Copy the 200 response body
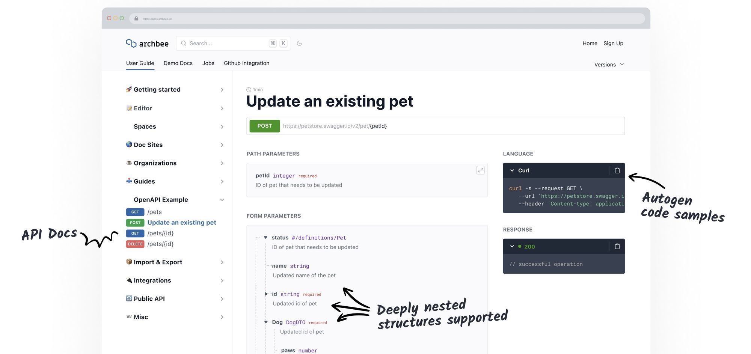Viewport: 751px width, 354px height. [617, 246]
